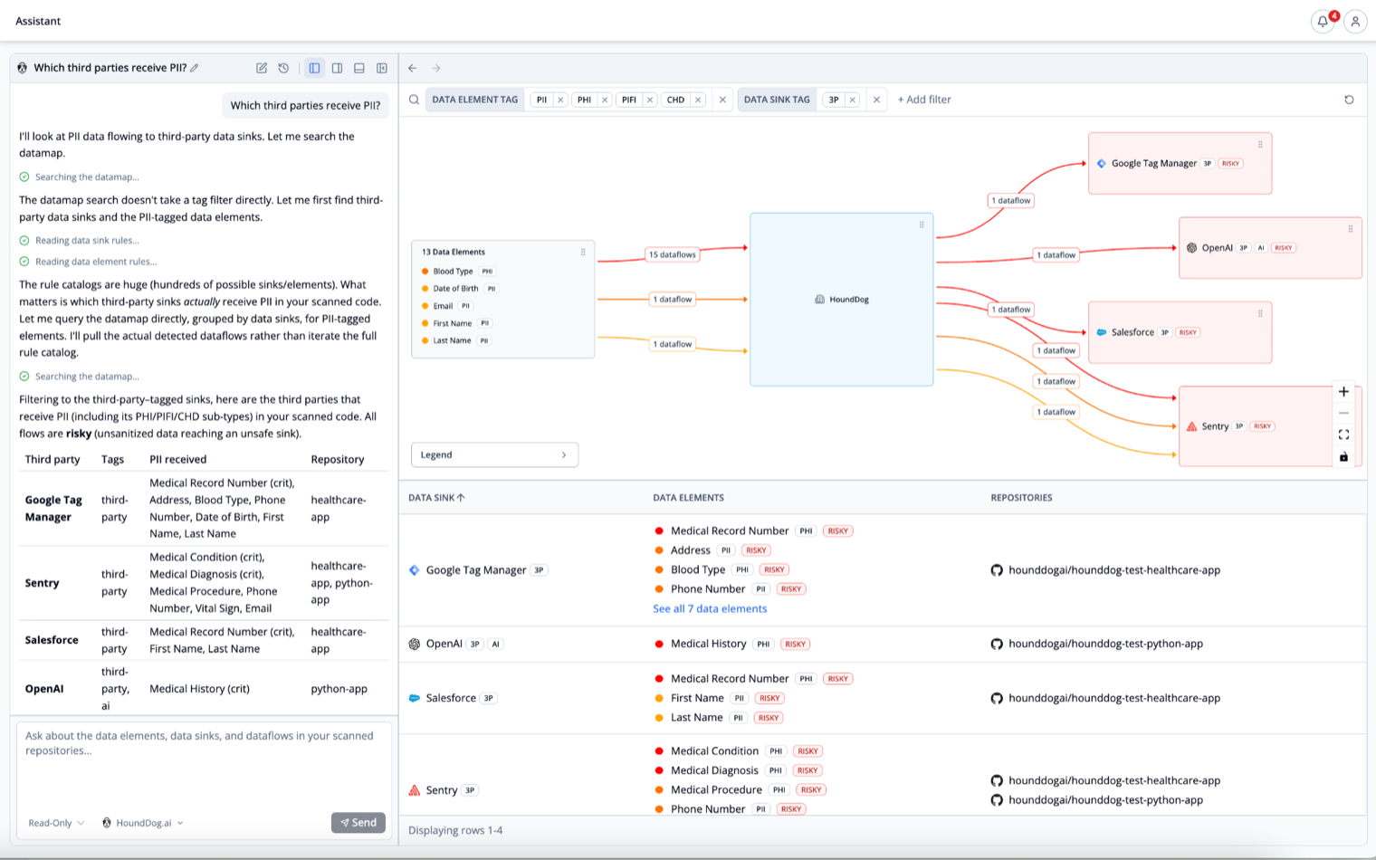Click Repositories column header
This screenshot has height=860, width=1376.
pyautogui.click(x=1021, y=497)
